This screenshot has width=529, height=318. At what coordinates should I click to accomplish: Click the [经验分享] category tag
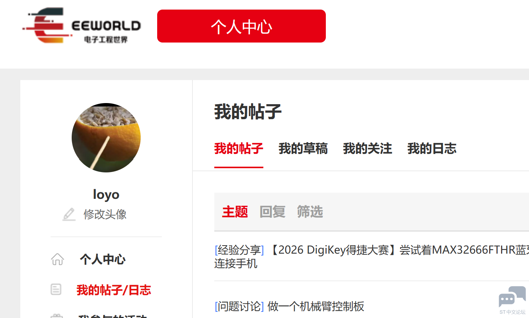click(240, 250)
